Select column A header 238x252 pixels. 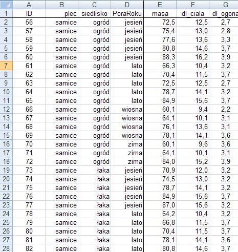pyautogui.click(x=29, y=5)
